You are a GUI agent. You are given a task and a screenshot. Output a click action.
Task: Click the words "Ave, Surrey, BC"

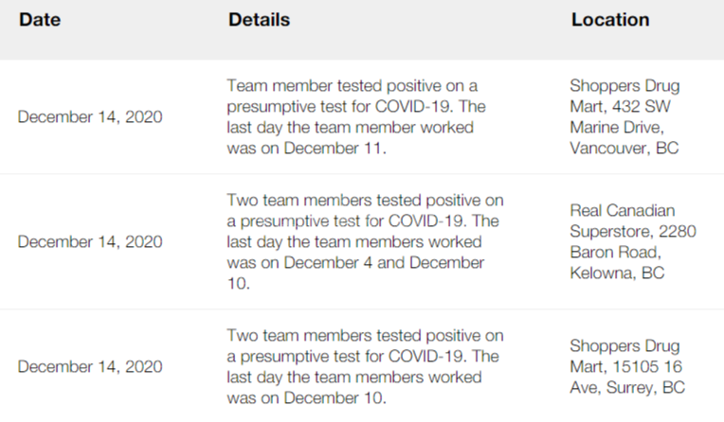(627, 387)
